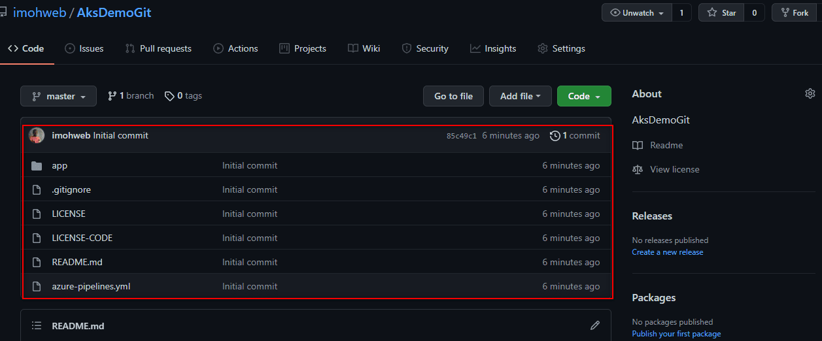Switch to the Code tab
This screenshot has height=341, width=822.
26,48
